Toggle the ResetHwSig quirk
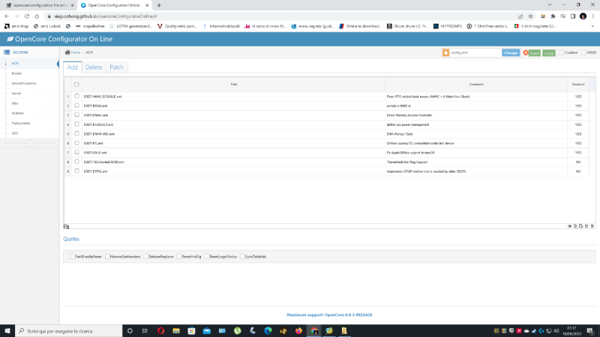The image size is (600, 337). tap(179, 256)
